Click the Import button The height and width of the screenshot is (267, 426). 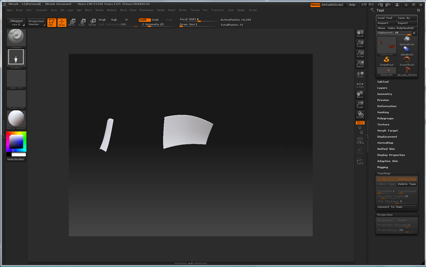click(386, 23)
